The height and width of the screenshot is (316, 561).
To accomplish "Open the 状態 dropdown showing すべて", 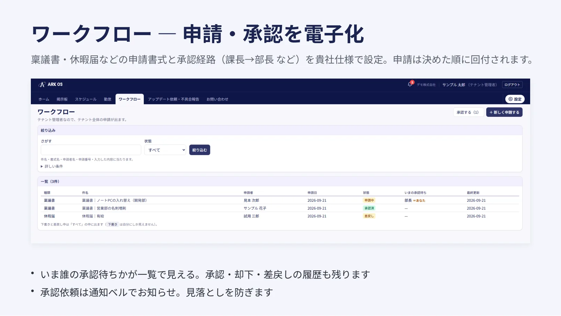I will (165, 150).
